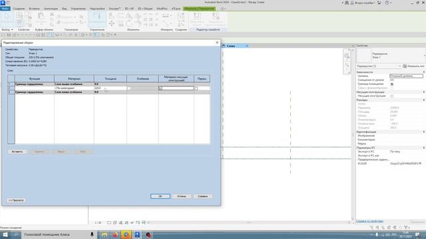The width and height of the screenshot is (426, 239).
Task: Switch to the Аннотации ribbon tab
Action: pyautogui.click(x=51, y=9)
